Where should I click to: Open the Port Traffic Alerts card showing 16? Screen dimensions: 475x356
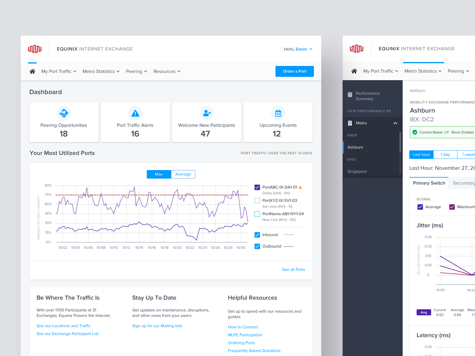[x=135, y=123]
